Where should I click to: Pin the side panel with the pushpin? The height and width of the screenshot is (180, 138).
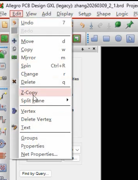82,49
